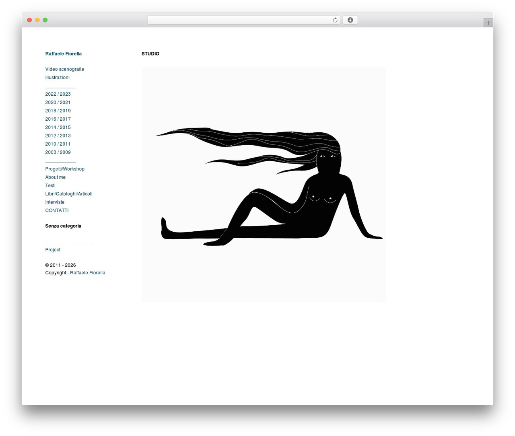Open the 2018 / 2019 works
Screen dimensions: 515x436
click(58, 111)
